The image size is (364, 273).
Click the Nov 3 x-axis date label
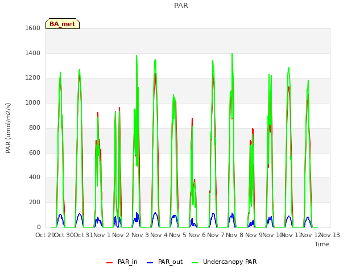[140, 235]
